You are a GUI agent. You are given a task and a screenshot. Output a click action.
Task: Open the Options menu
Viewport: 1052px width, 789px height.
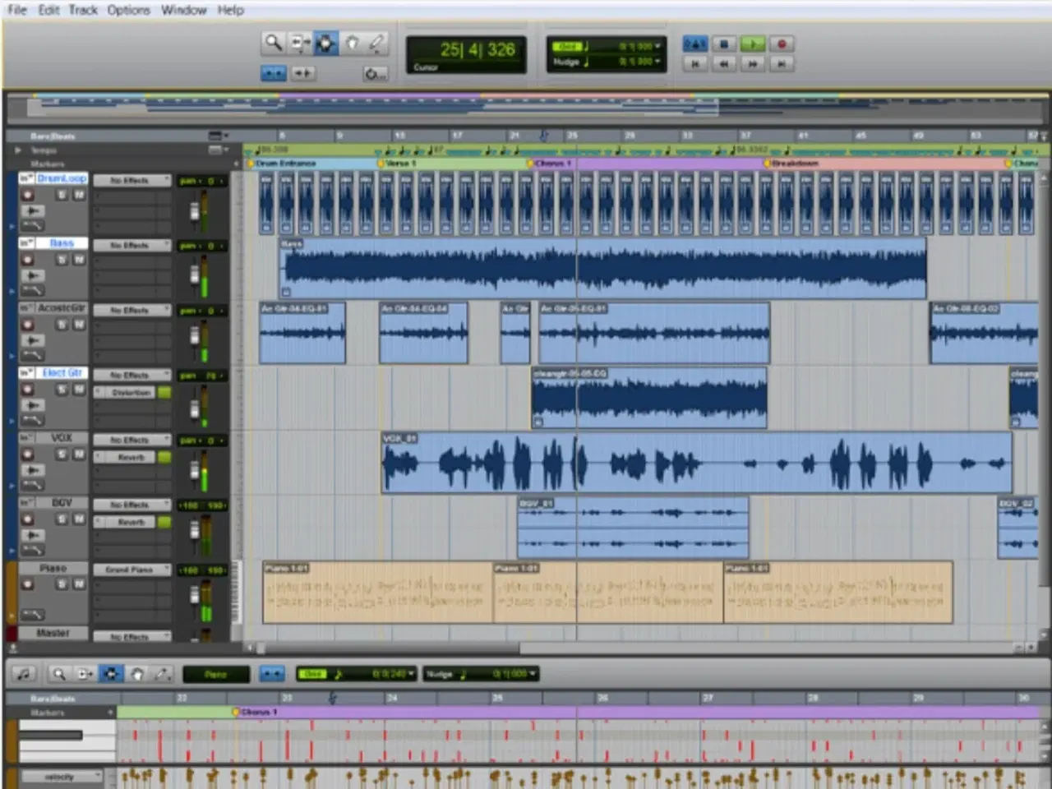coord(129,10)
